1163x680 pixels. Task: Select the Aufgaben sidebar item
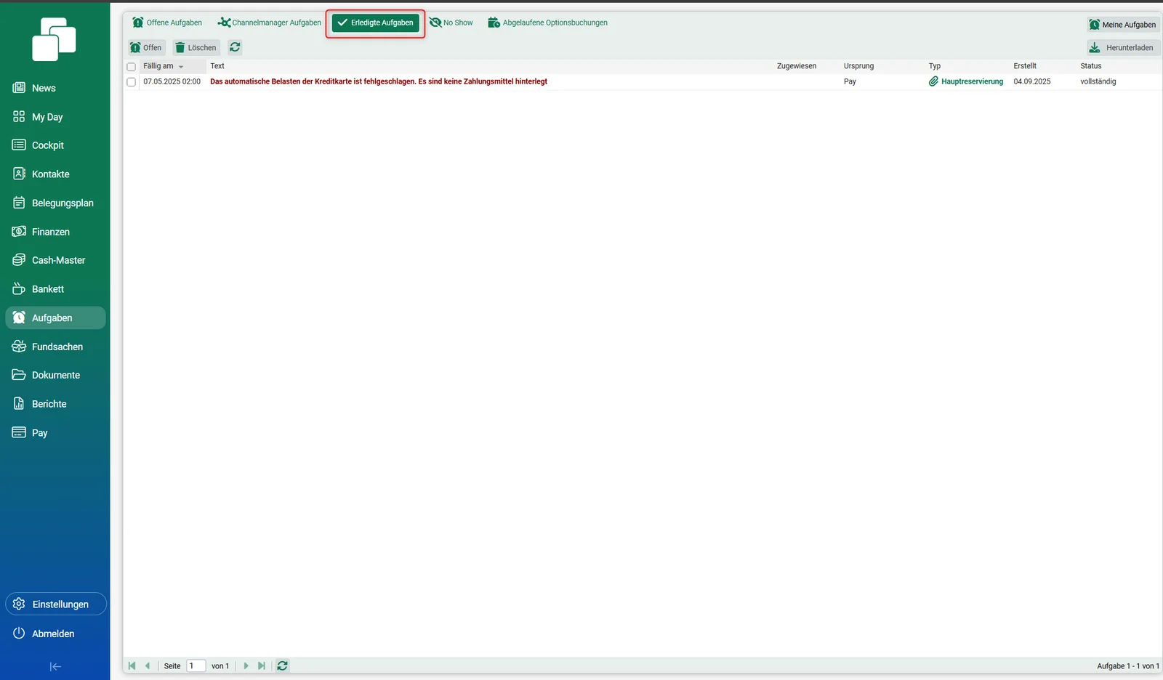(55, 317)
